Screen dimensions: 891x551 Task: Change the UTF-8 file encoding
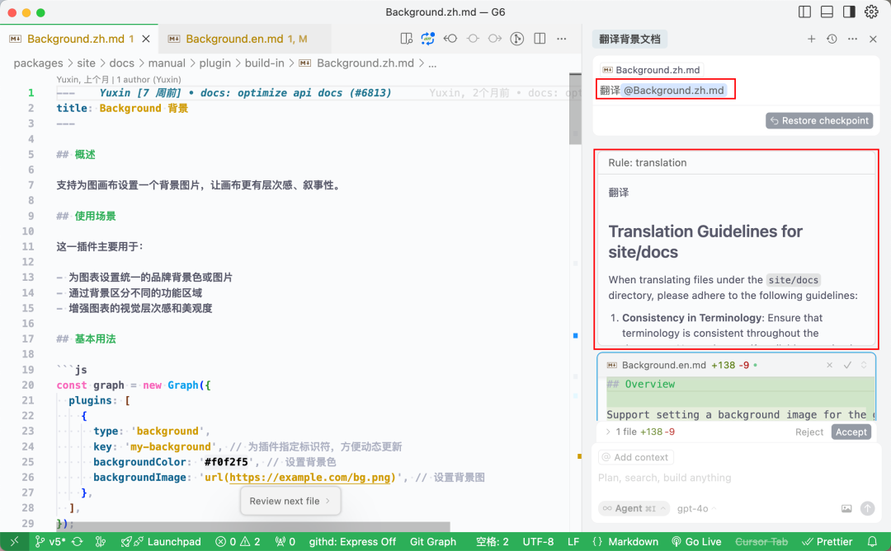pyautogui.click(x=538, y=541)
